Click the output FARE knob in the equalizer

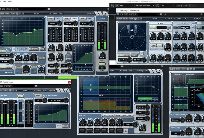tap(102, 55)
